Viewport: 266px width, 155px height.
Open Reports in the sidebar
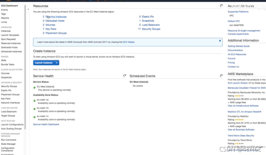pos(5,18)
